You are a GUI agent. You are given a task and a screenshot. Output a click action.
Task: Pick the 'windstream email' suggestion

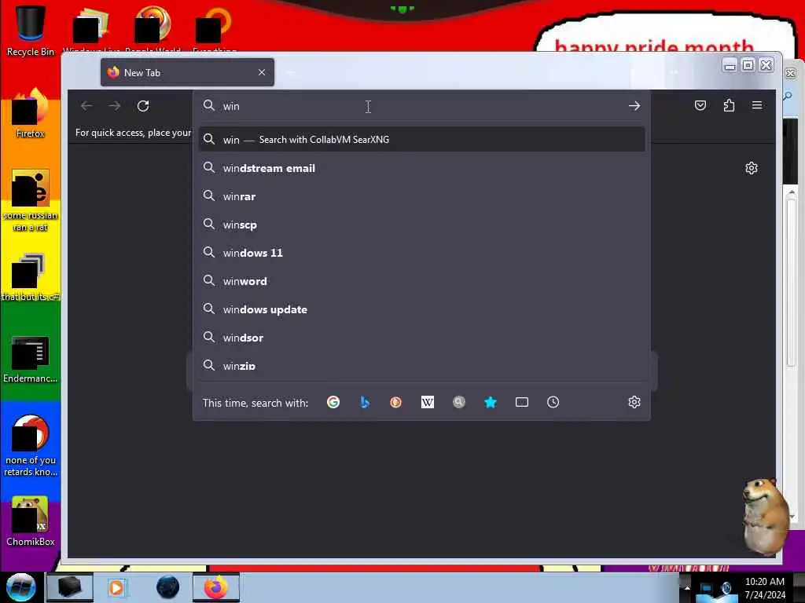click(x=421, y=168)
